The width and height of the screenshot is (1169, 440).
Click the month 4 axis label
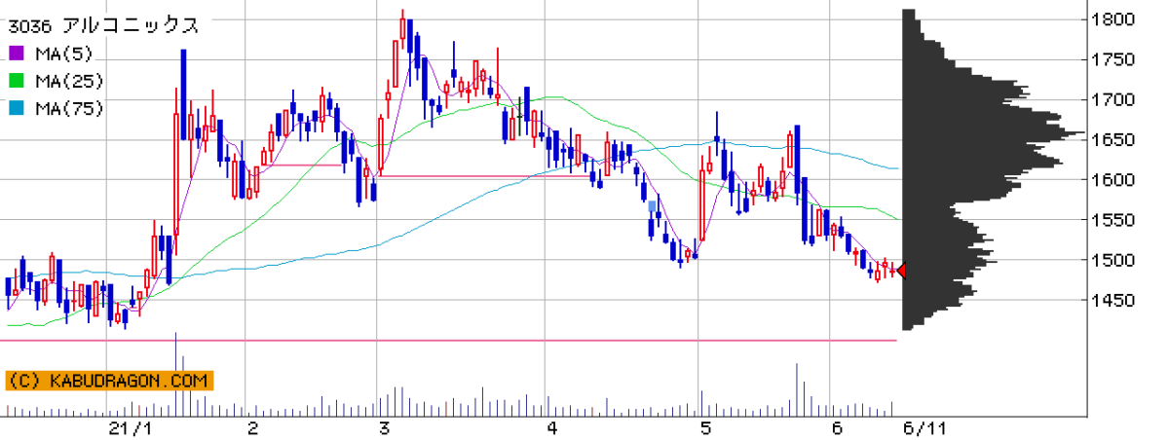[552, 428]
